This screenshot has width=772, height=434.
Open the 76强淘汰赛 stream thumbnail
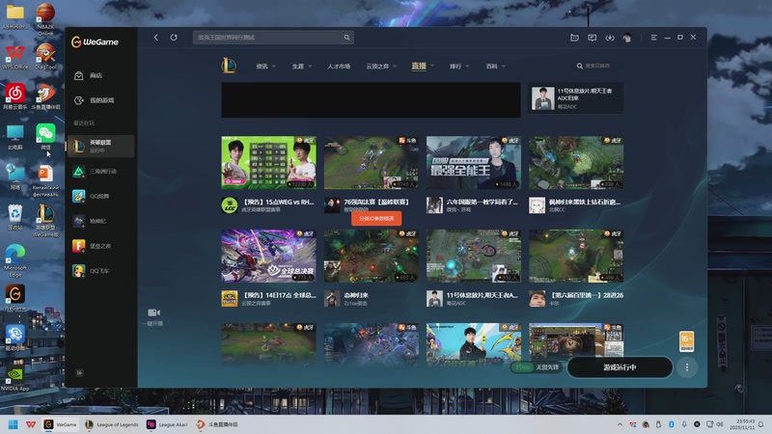point(372,163)
